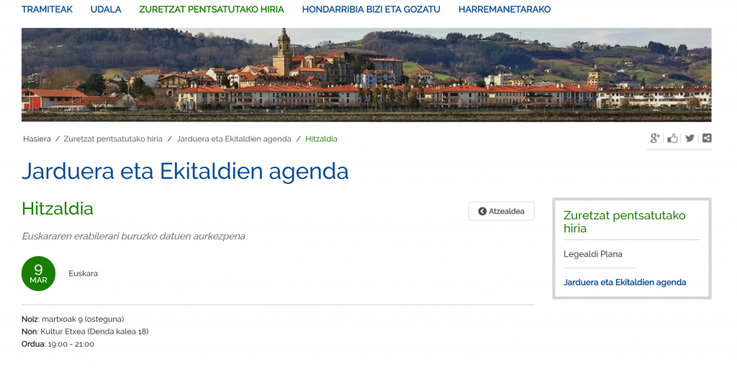Image resolution: width=737 pixels, height=372 pixels.
Task: Click the Hitzaldia event heading
Action: 58,208
